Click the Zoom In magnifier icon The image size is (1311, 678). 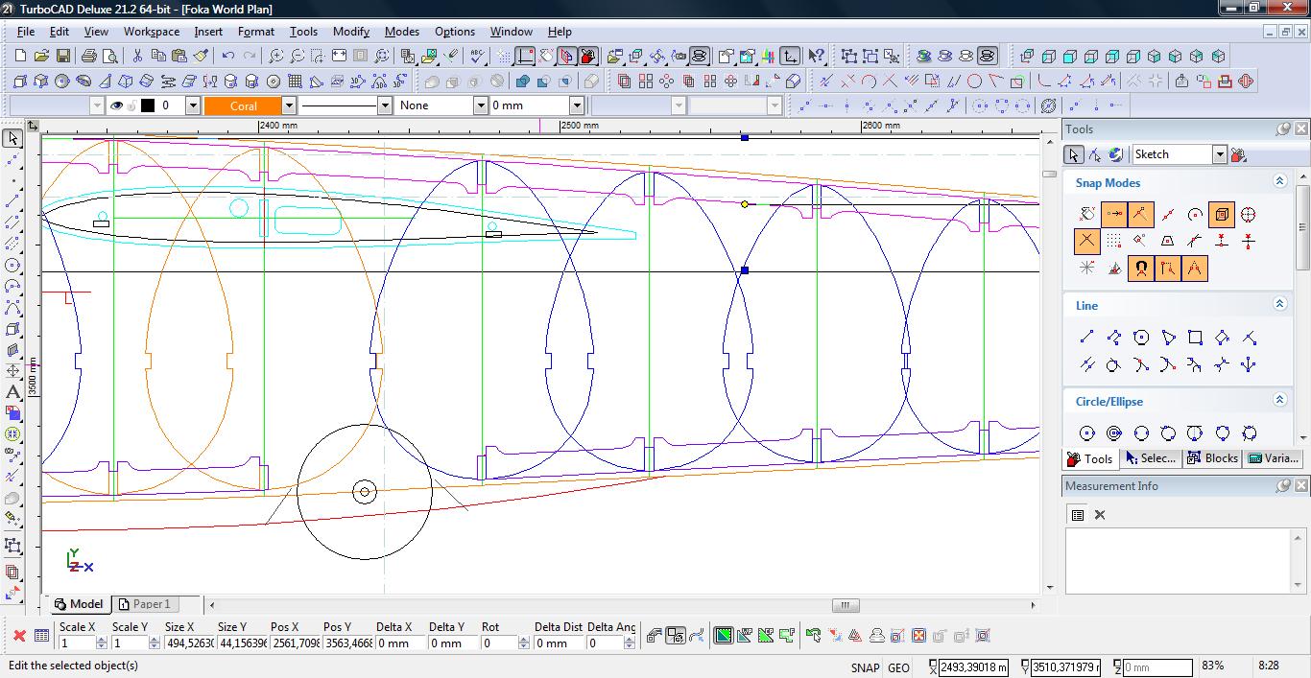[275, 57]
